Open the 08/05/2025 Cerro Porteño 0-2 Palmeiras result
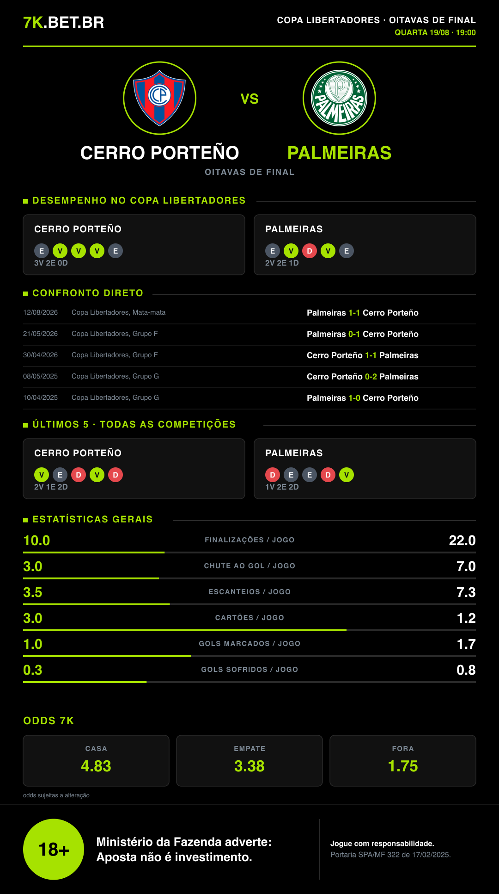The height and width of the screenshot is (894, 499). (249, 377)
